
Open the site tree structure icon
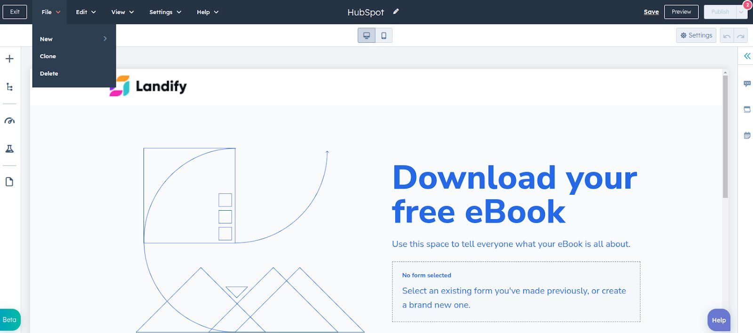pos(9,87)
